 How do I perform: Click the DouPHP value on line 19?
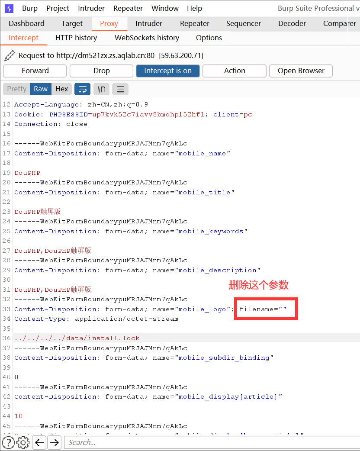[x=27, y=173]
